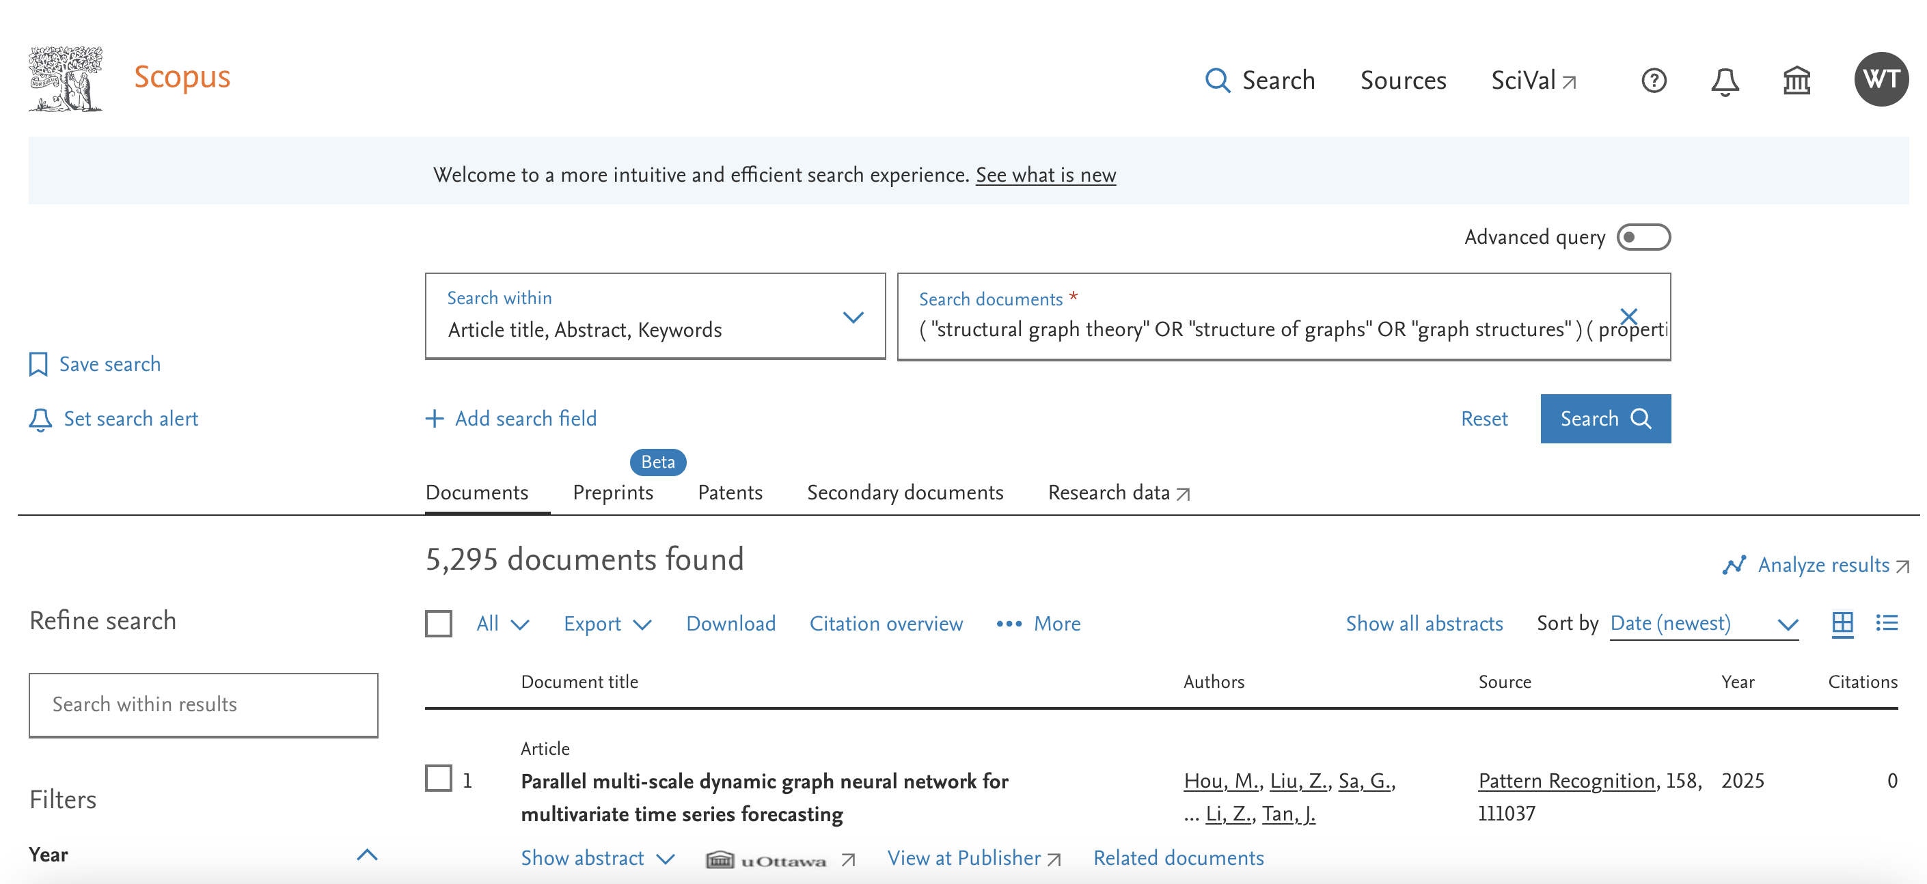Click Add search field link

click(510, 419)
